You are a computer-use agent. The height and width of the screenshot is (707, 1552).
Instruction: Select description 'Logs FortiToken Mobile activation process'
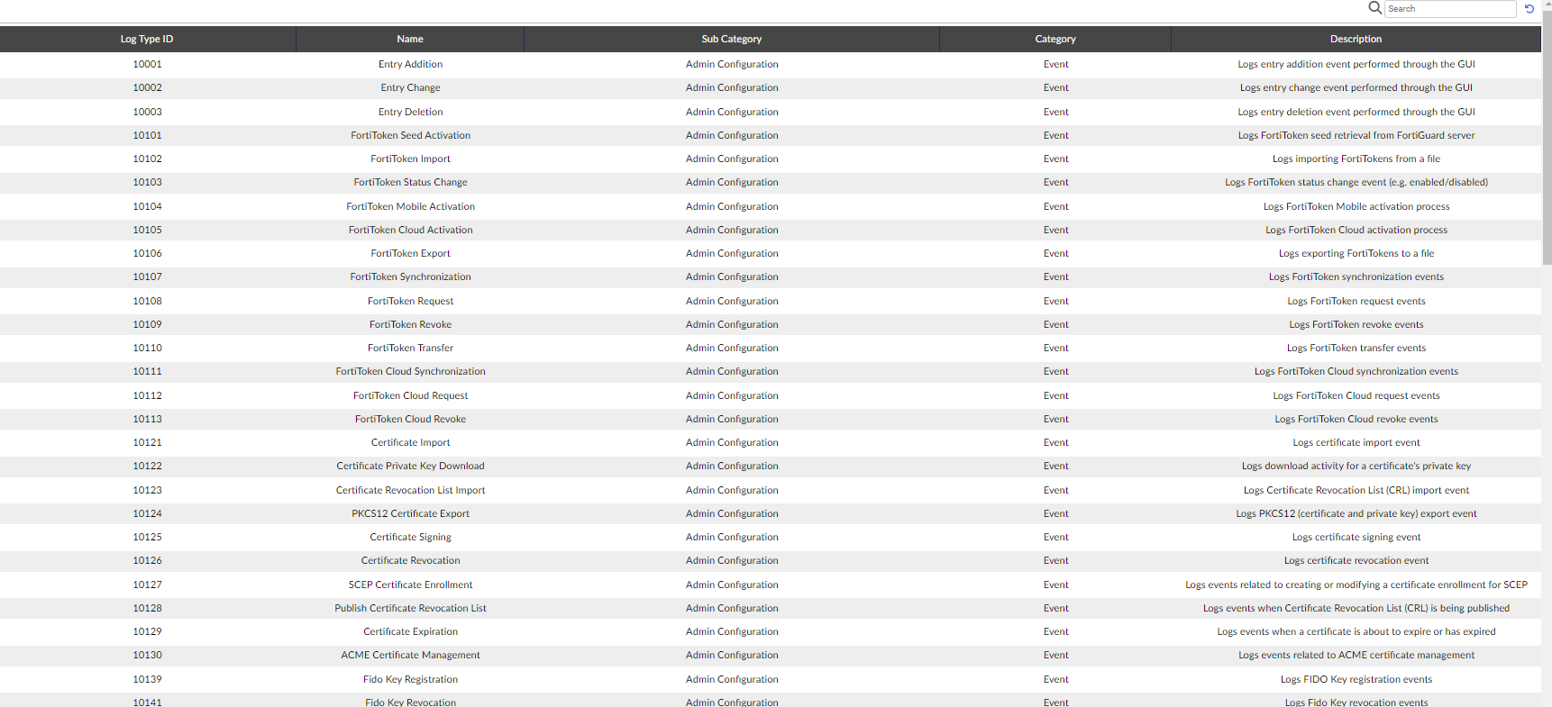(1356, 206)
